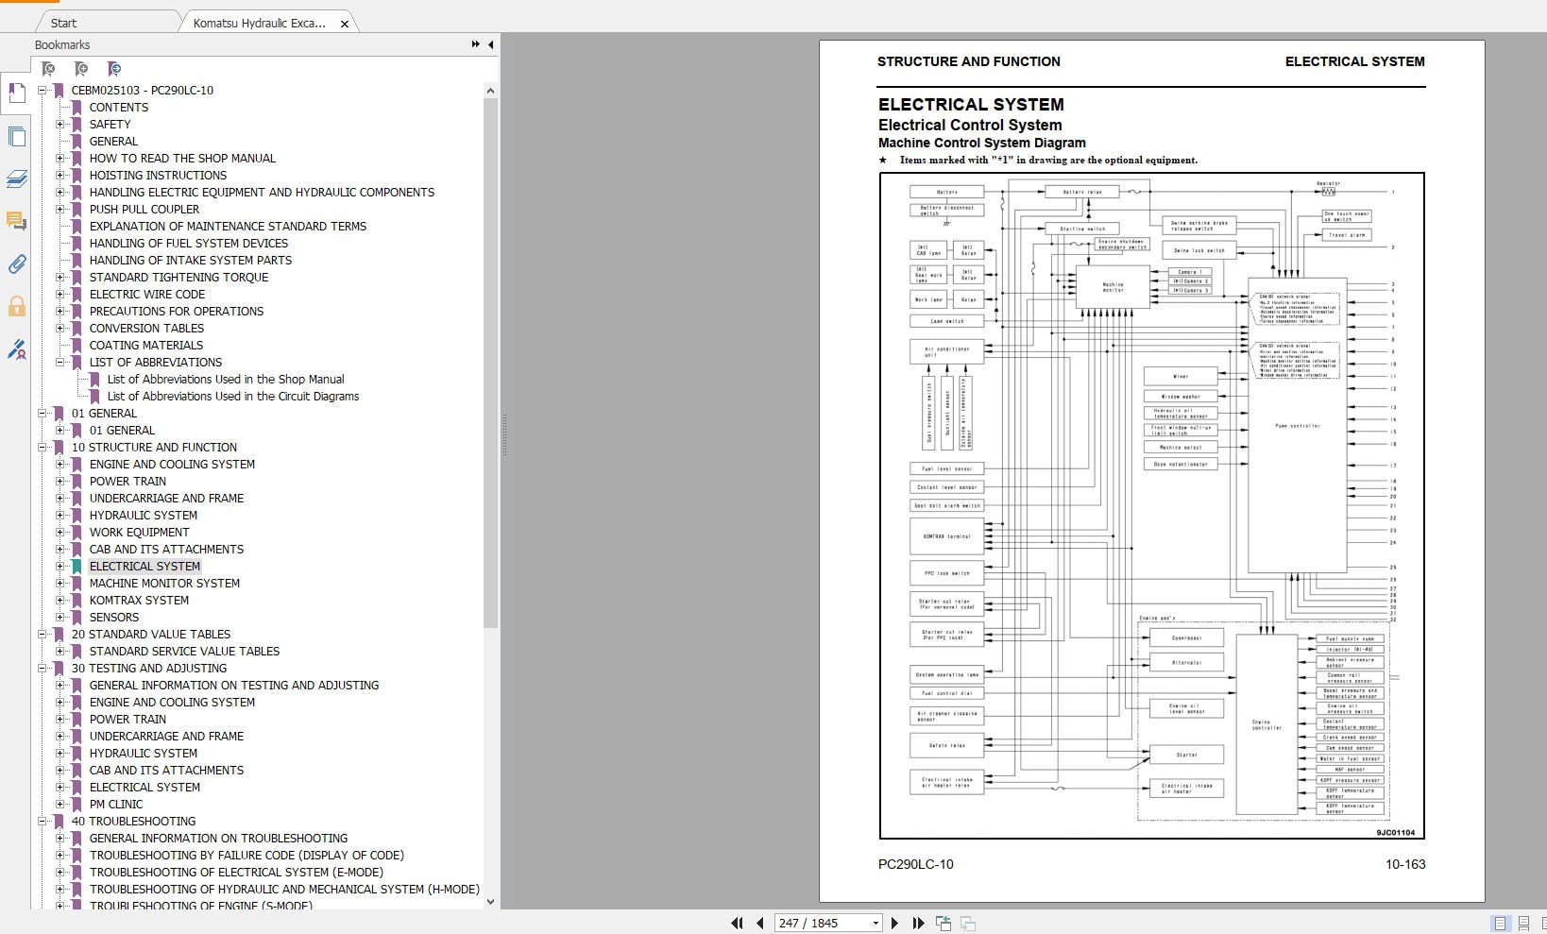Open the Attachments paperclip panel icon

point(16,263)
